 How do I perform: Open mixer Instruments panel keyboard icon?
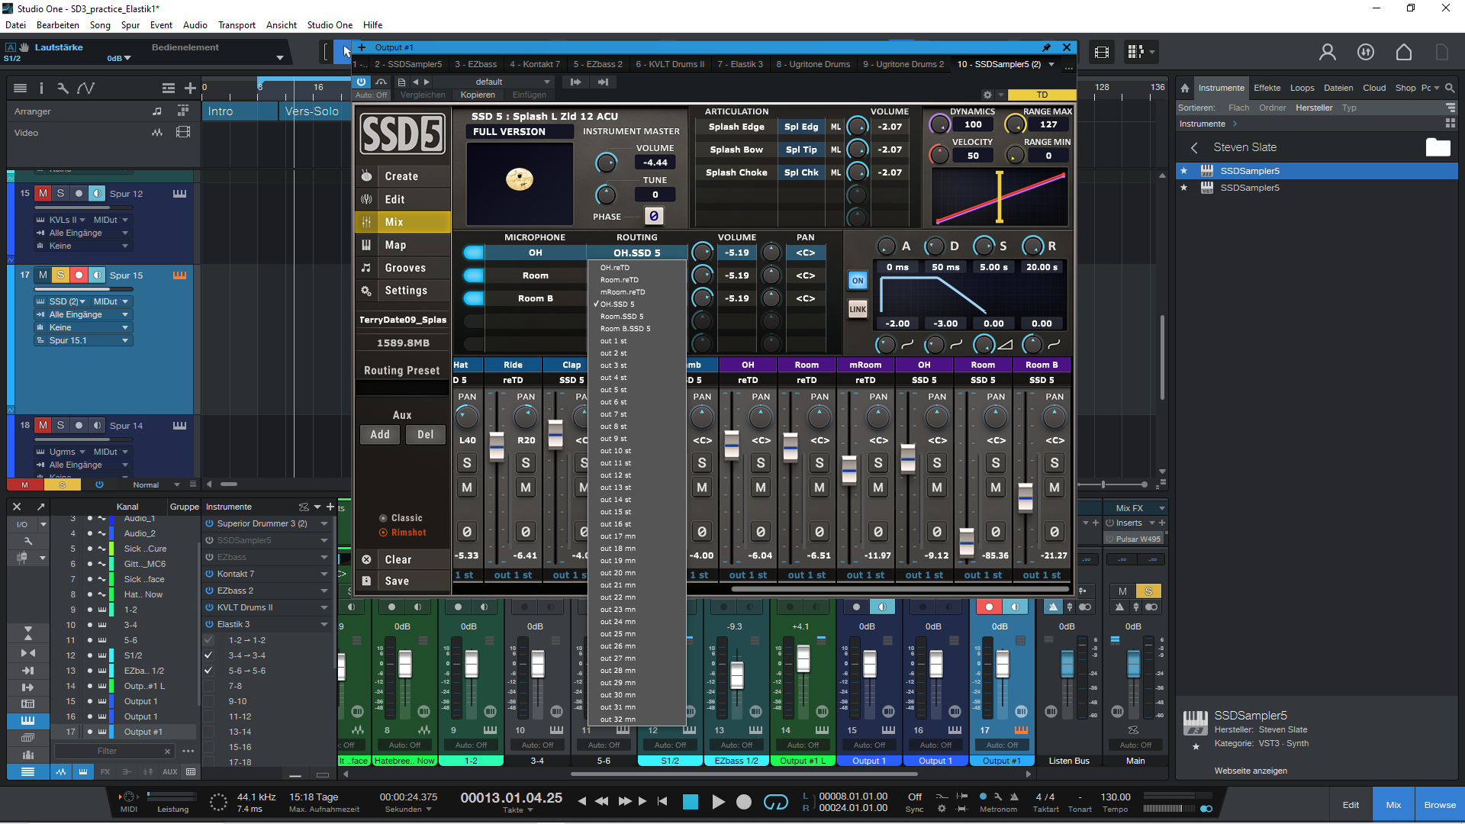[27, 720]
